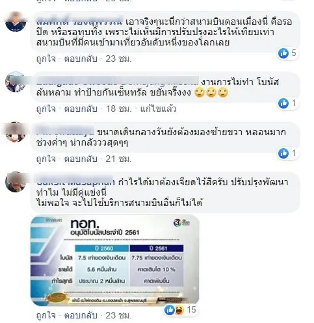
Task: Click ตอบกลับ below the ทอท. bonus image
Action: tap(81, 315)
